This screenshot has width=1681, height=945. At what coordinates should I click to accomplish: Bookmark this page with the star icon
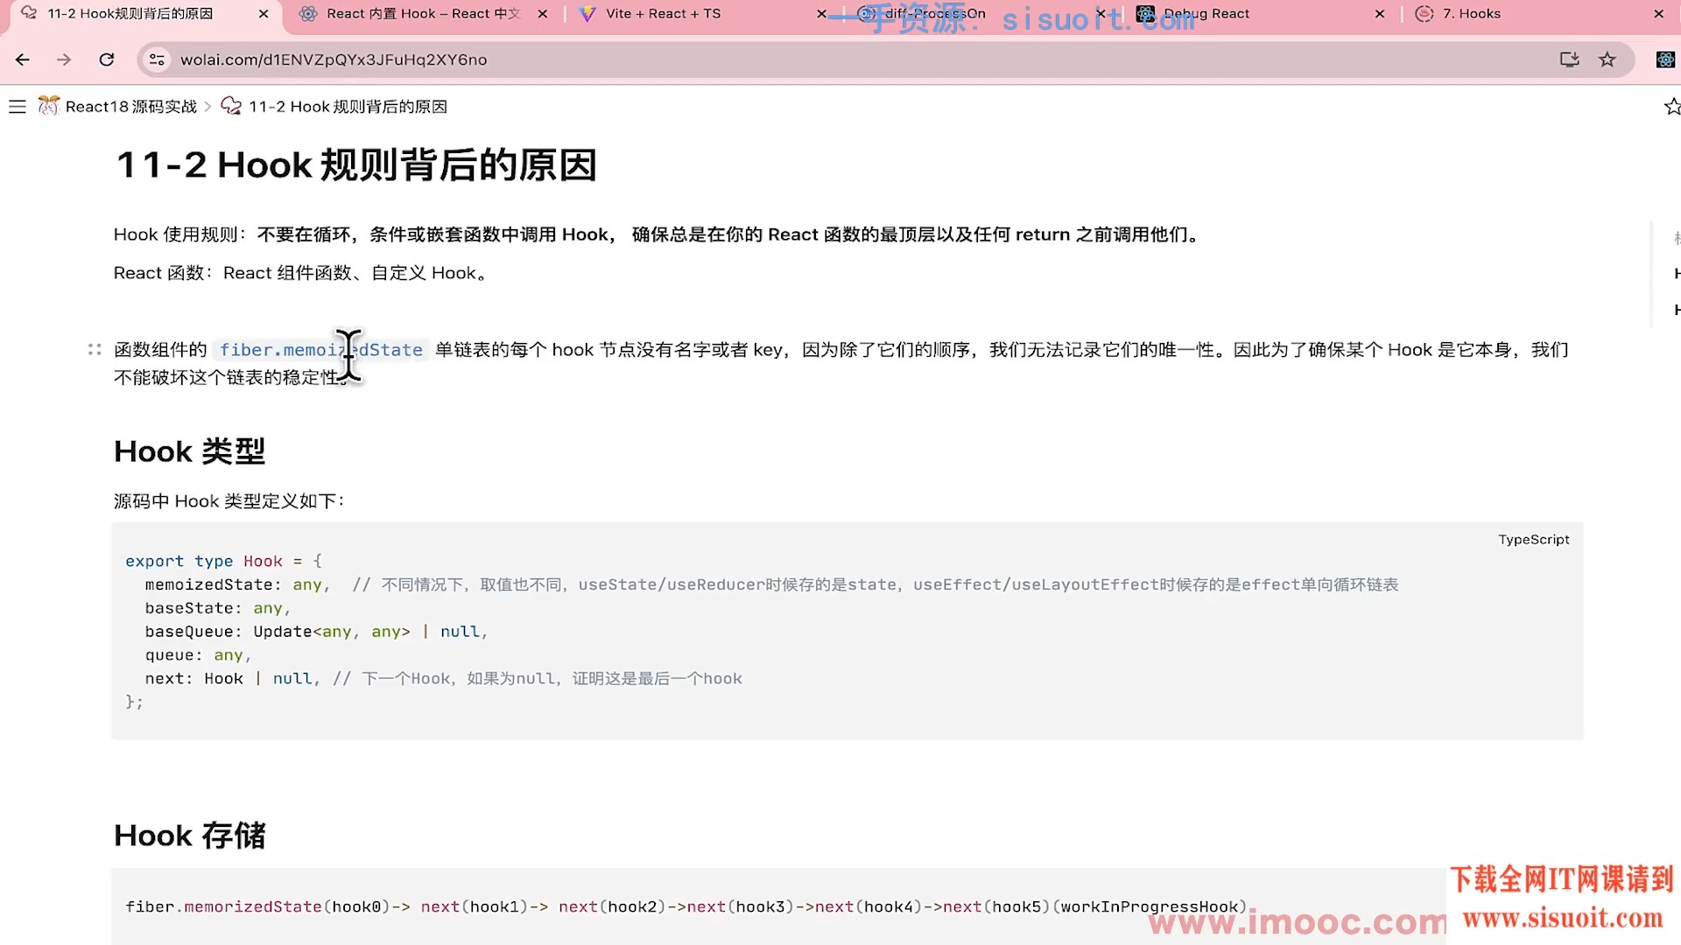(x=1607, y=59)
